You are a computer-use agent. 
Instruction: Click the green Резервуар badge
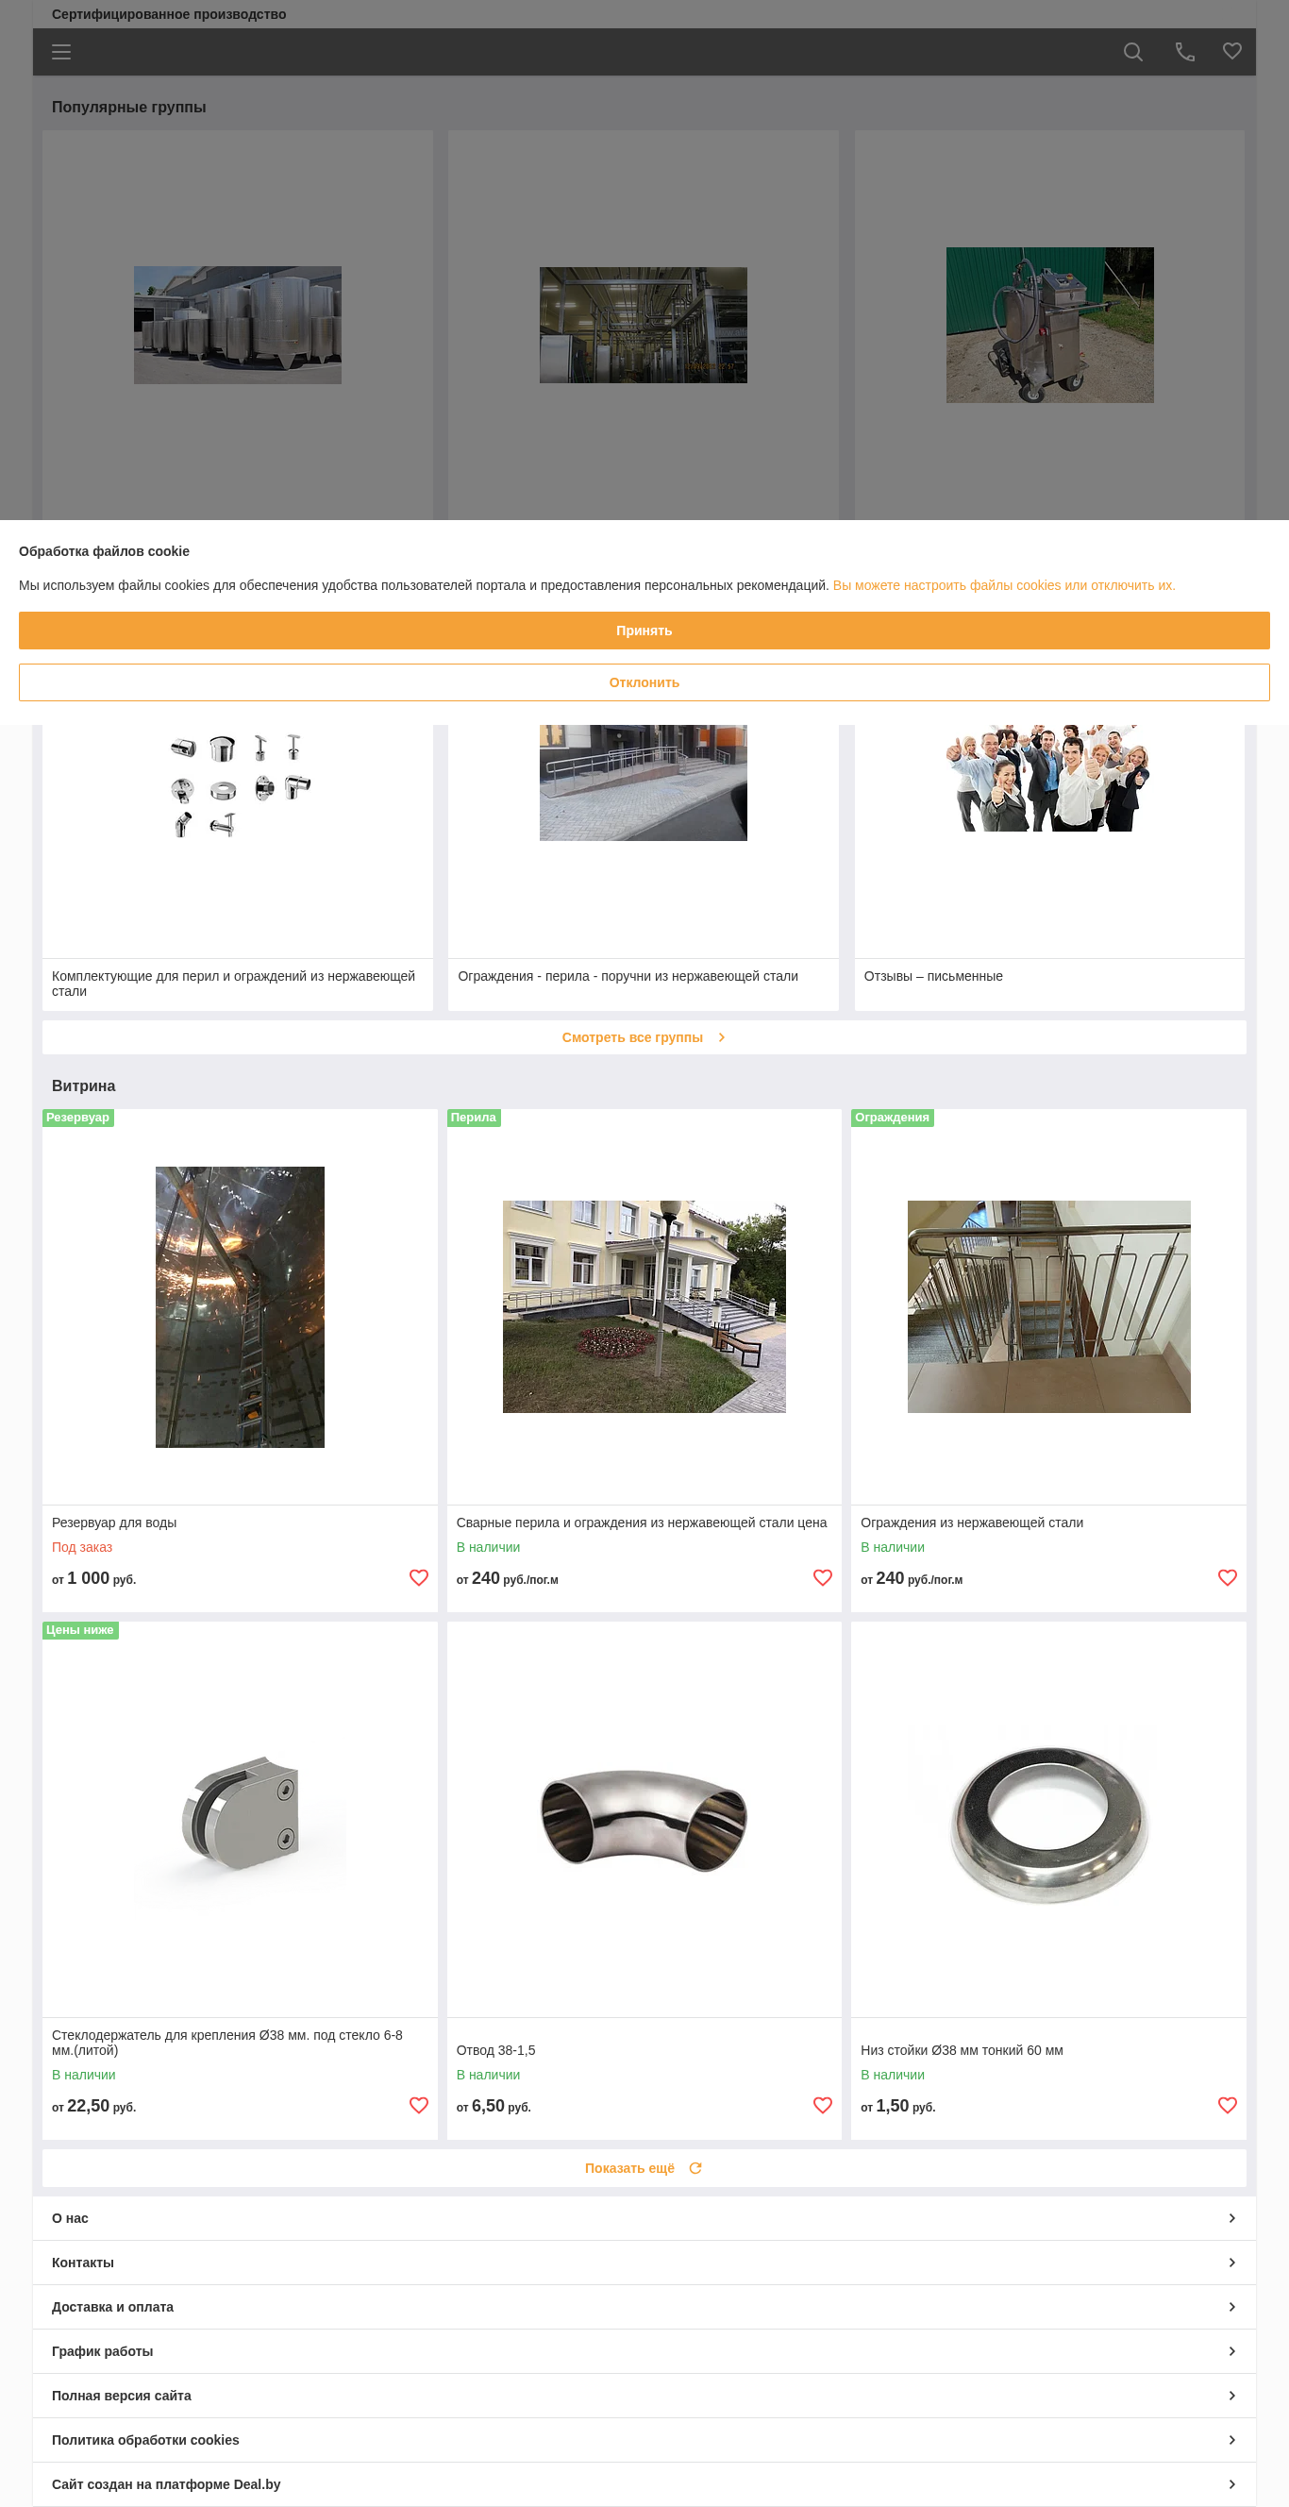77,1118
